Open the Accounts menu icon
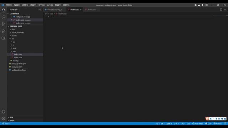This screenshot has height=128, width=228. (x=3, y=112)
